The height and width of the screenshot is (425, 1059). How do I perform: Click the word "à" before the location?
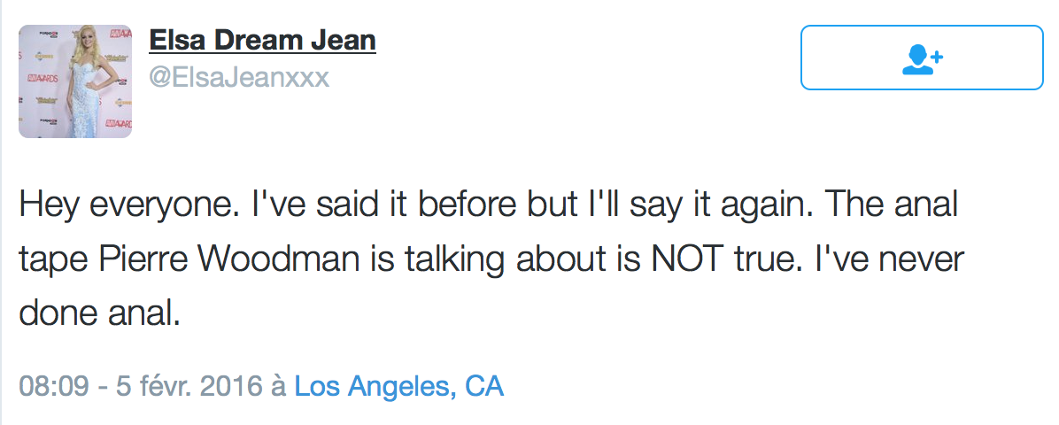278,386
